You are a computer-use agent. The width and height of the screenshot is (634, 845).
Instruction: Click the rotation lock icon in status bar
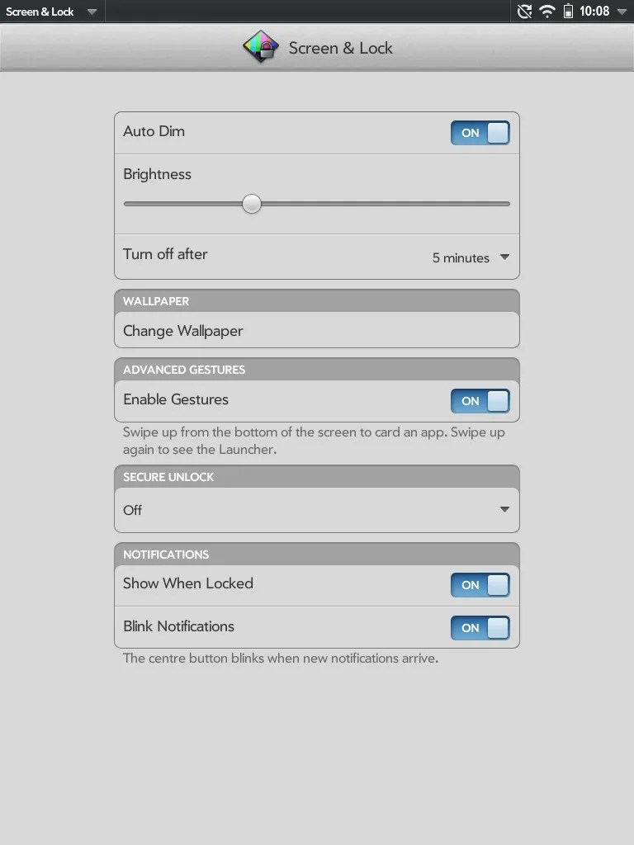tap(523, 12)
